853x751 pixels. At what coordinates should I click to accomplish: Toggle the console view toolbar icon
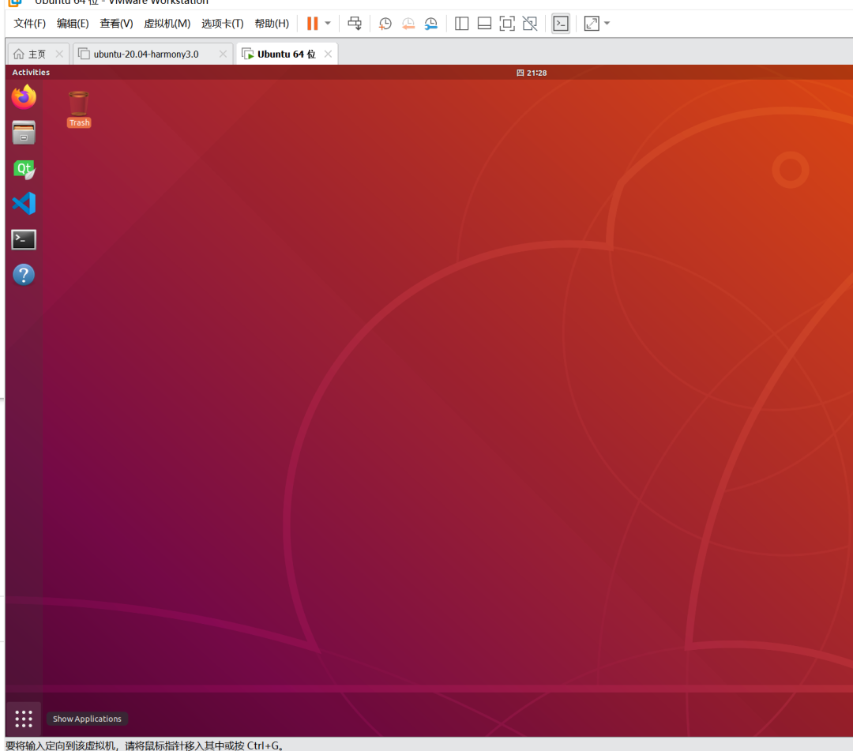561,24
